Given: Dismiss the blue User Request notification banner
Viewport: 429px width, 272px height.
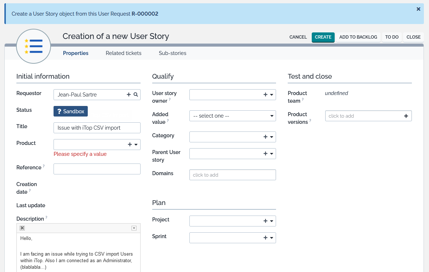Looking at the screenshot, I should [418, 9].
